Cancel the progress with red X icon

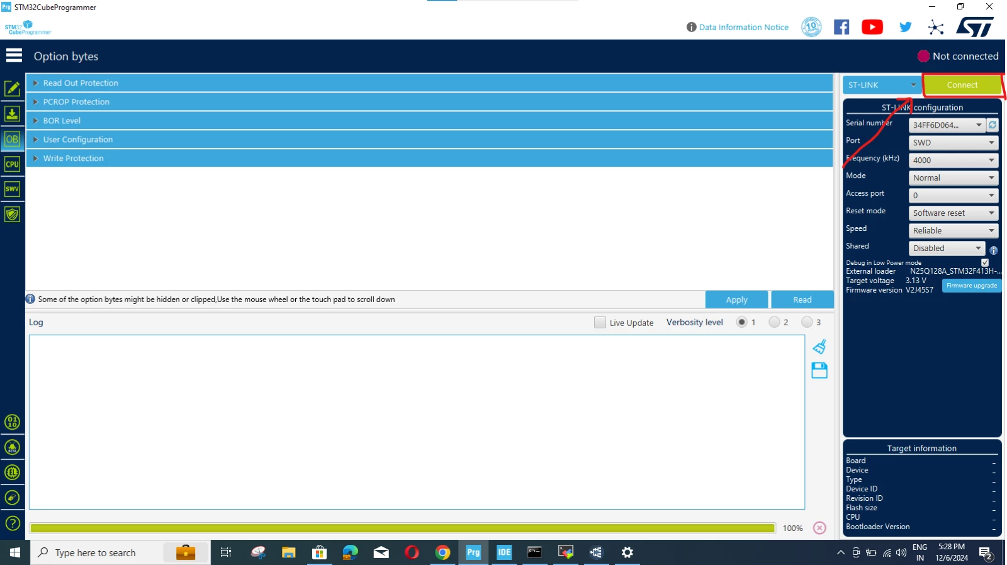pyautogui.click(x=819, y=528)
